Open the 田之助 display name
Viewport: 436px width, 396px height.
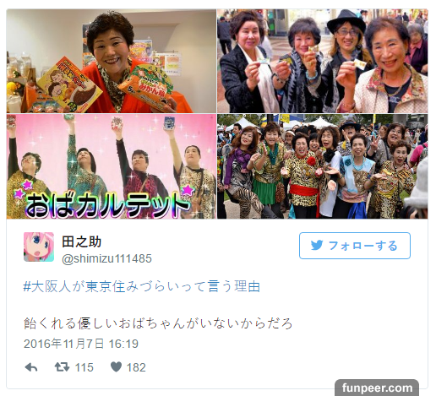coord(81,241)
